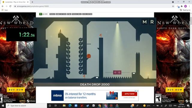
Task: Open the Reading list
Action: click(x=185, y=10)
